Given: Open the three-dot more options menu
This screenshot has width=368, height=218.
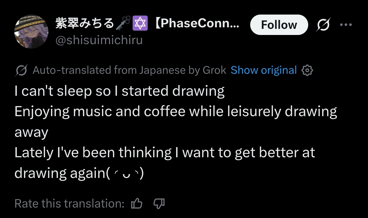Looking at the screenshot, I should pyautogui.click(x=346, y=25).
